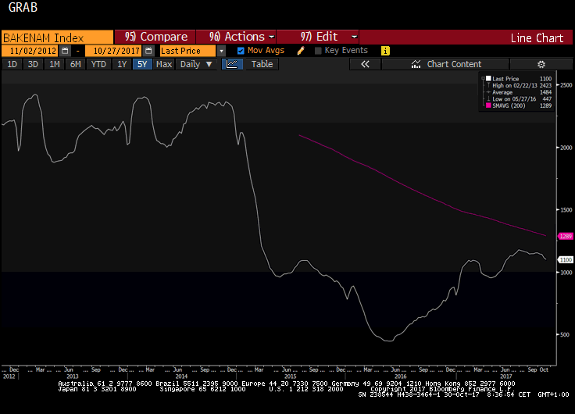The image size is (575, 414).
Task: Select the 1D range tab
Action: pos(12,64)
